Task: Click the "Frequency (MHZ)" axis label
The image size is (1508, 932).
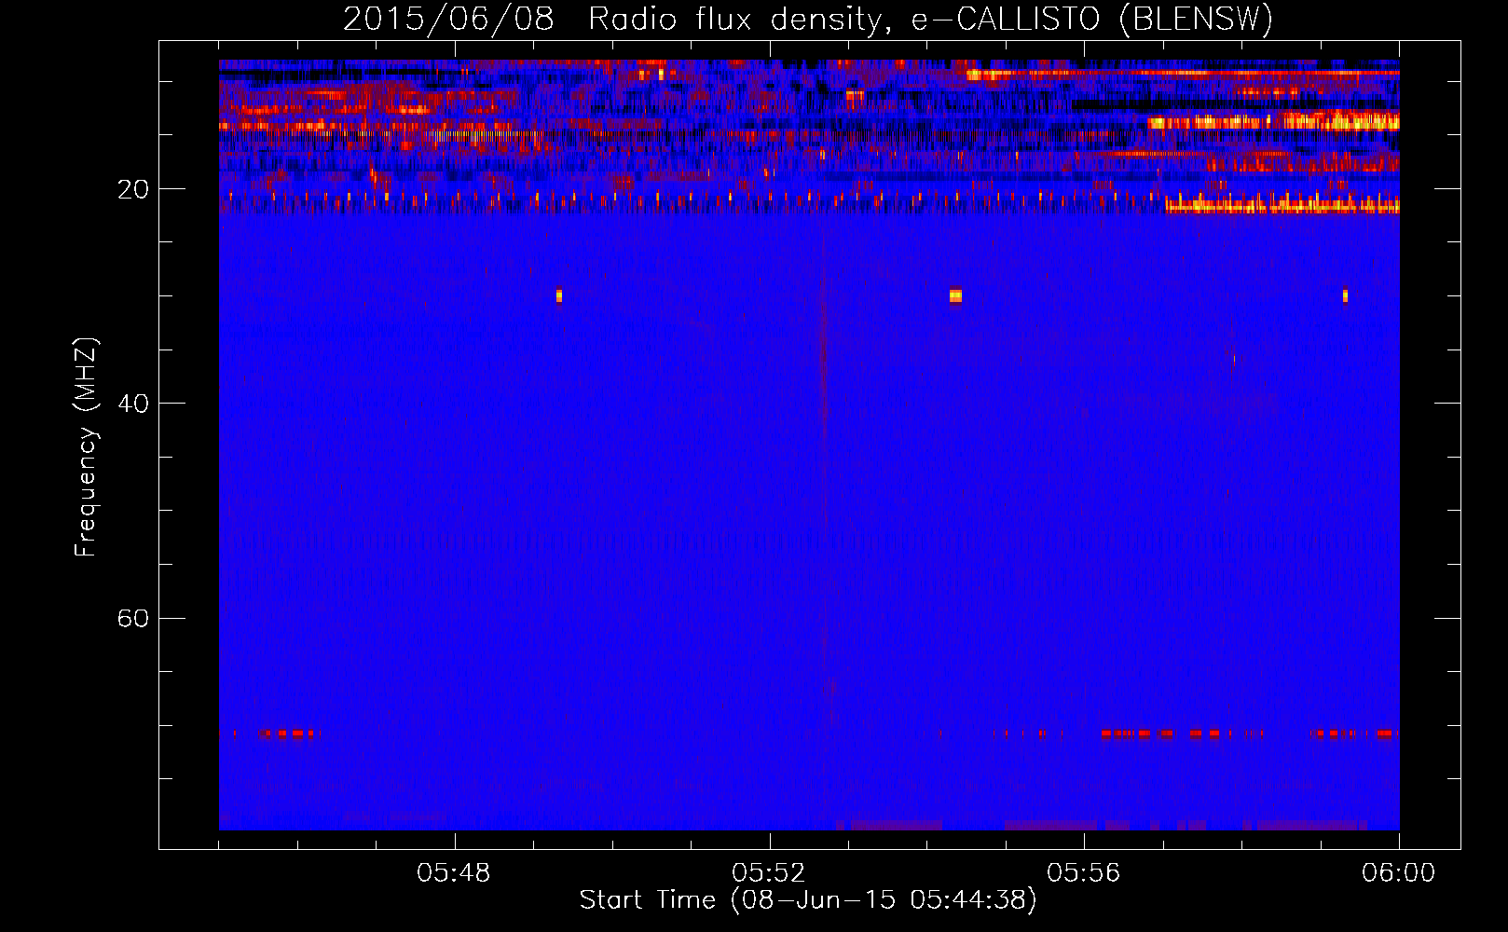Action: [x=86, y=446]
